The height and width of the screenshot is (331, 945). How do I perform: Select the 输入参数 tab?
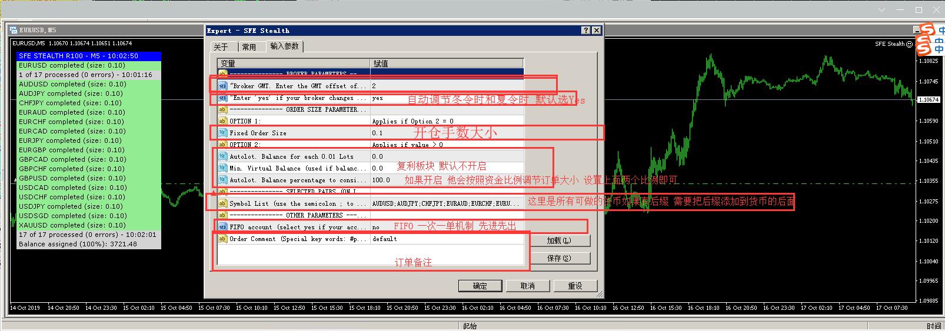pyautogui.click(x=285, y=46)
